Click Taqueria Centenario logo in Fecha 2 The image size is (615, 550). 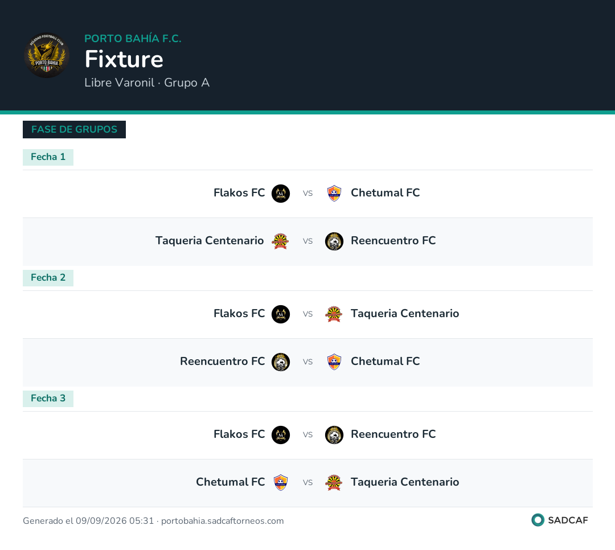(x=334, y=314)
